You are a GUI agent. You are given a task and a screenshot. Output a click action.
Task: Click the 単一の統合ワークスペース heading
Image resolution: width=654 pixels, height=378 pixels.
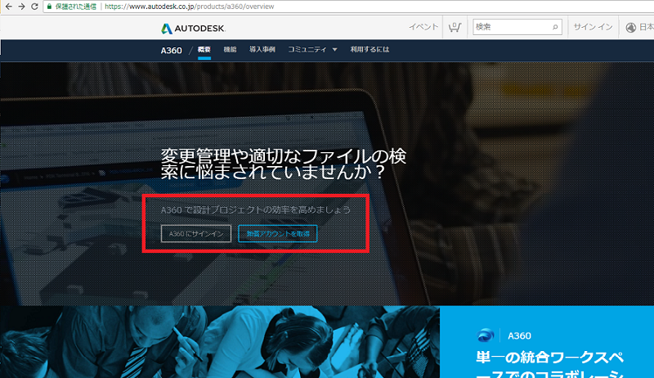(x=549, y=366)
